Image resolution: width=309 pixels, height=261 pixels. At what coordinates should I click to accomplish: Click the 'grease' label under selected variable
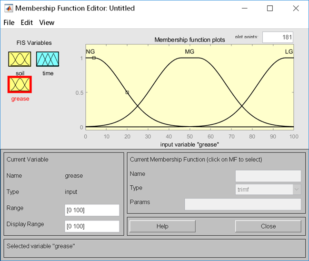pos(20,99)
